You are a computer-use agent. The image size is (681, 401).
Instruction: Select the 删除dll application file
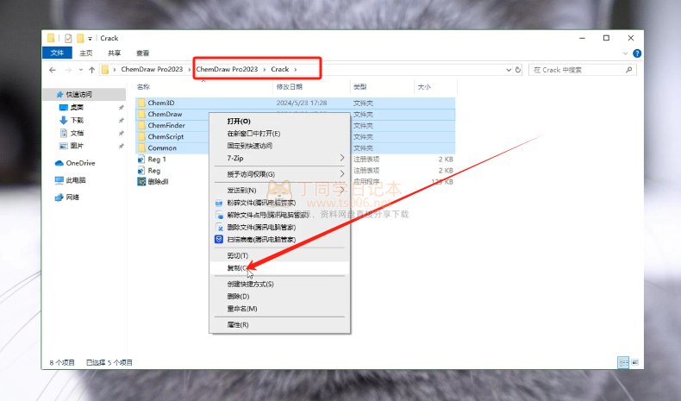[x=158, y=182]
